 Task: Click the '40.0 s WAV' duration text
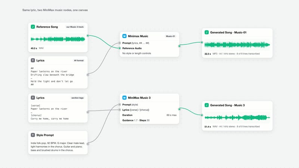[37, 48]
